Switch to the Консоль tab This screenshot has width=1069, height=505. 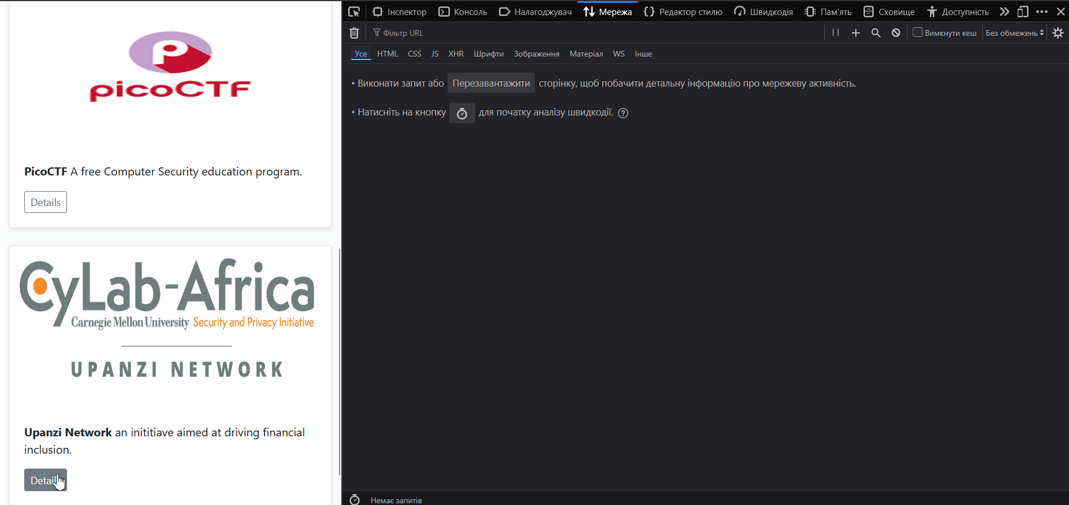[x=463, y=12]
